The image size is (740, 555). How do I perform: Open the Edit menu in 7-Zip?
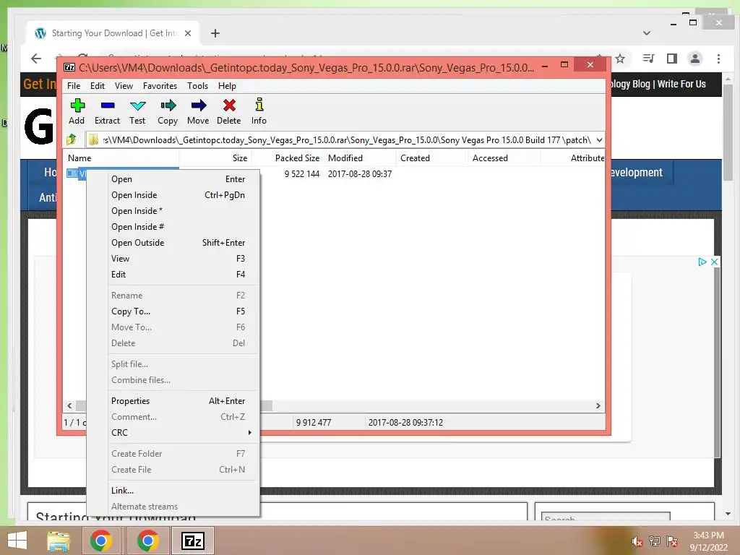(x=98, y=86)
